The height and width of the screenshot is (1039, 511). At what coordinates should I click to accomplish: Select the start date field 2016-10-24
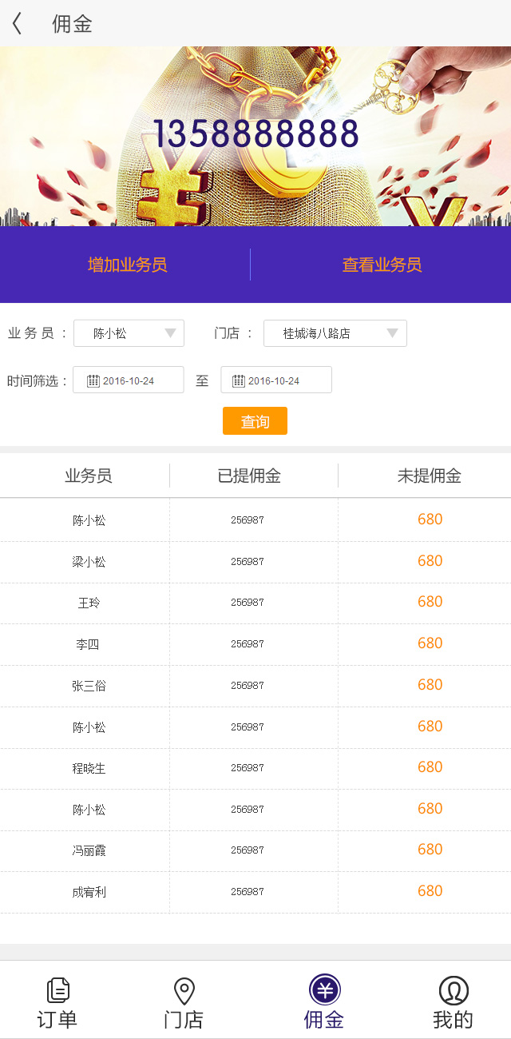point(134,380)
